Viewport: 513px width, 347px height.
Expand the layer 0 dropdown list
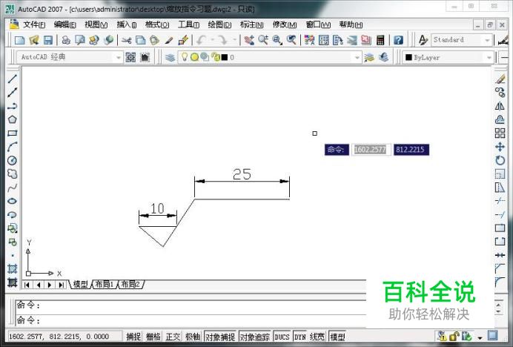tap(357, 58)
